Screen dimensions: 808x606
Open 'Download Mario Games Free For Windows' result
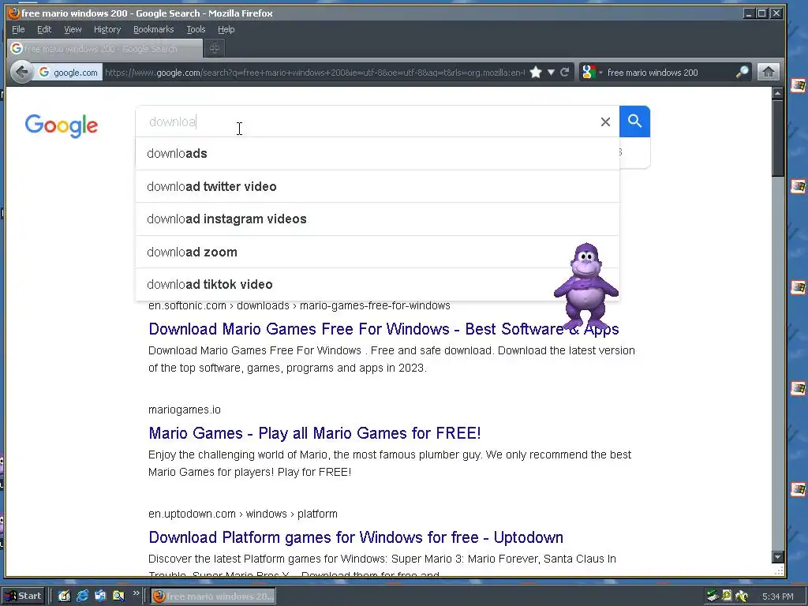384,329
